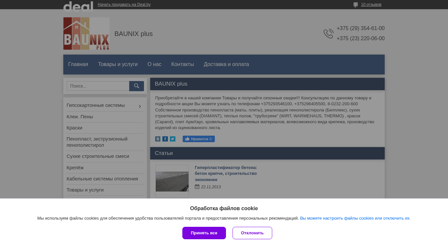Select sidebar Товары и услуги category

[x=85, y=190]
